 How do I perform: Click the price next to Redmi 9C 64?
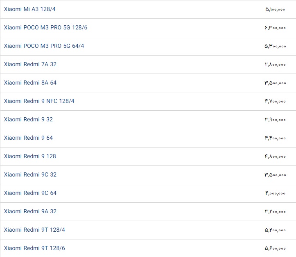275,193
